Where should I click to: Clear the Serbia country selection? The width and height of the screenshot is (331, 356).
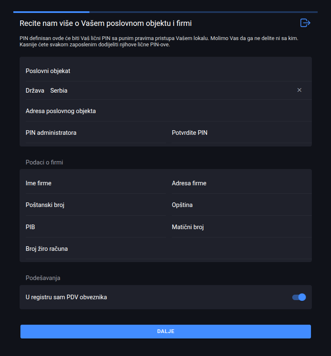click(299, 90)
